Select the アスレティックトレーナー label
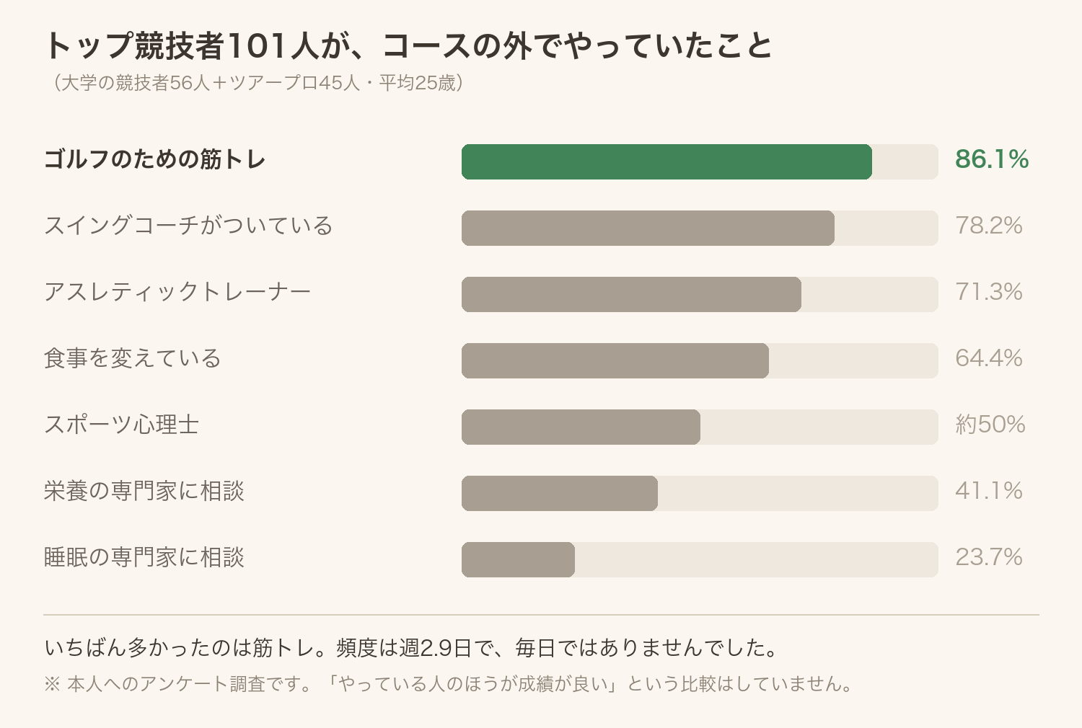 click(x=177, y=292)
